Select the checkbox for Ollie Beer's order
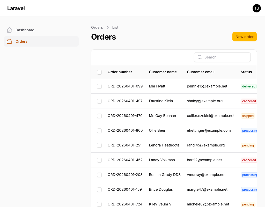 (99, 131)
